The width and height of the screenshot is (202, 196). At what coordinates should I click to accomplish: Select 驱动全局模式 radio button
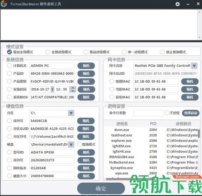coord(9,52)
